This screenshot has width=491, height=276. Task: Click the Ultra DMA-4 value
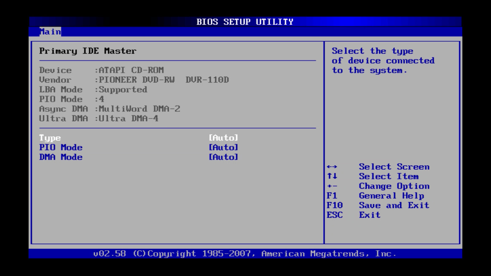coord(129,118)
